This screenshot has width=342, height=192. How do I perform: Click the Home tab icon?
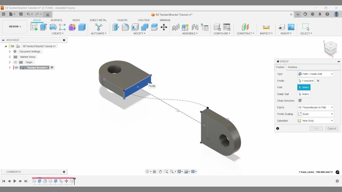click(x=48, y=15)
